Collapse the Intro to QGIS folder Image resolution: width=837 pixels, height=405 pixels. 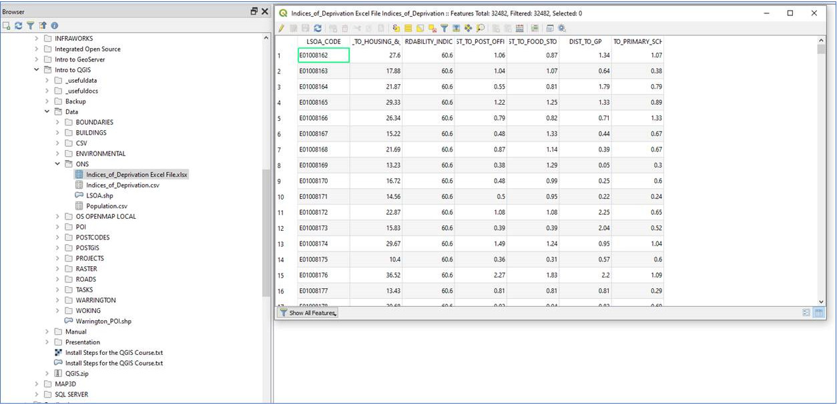(x=37, y=70)
